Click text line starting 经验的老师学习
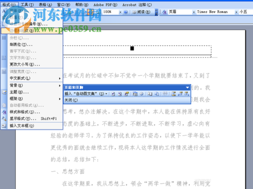 (131, 136)
